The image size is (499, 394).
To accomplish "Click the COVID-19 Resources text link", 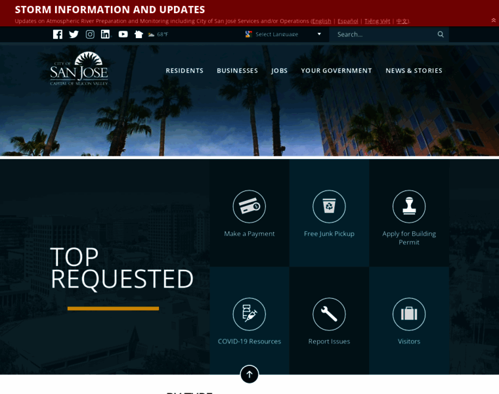I will (249, 341).
